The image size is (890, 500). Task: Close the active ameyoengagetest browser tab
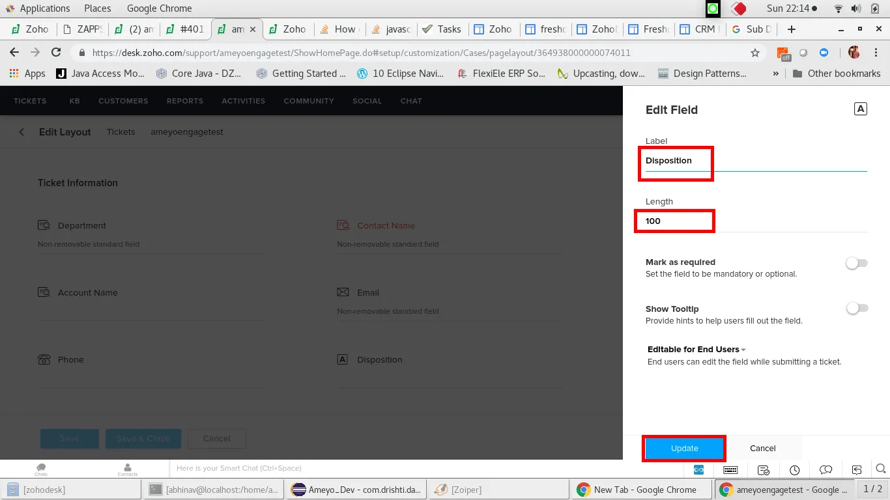253,29
